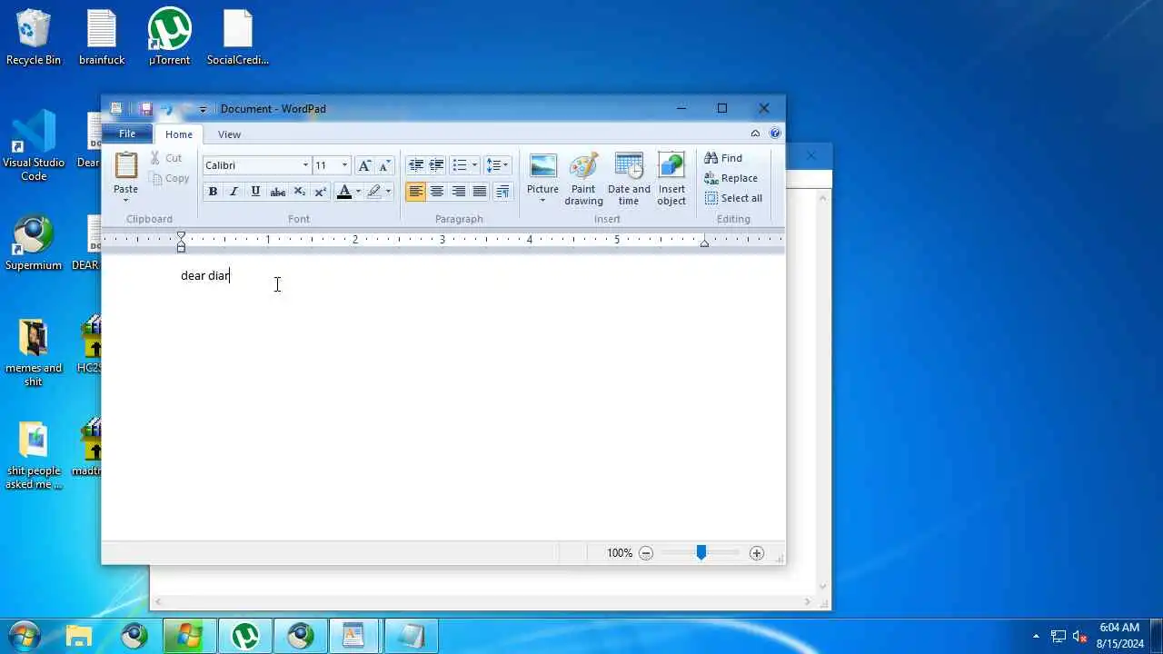Click Select all in Editing group

click(733, 198)
